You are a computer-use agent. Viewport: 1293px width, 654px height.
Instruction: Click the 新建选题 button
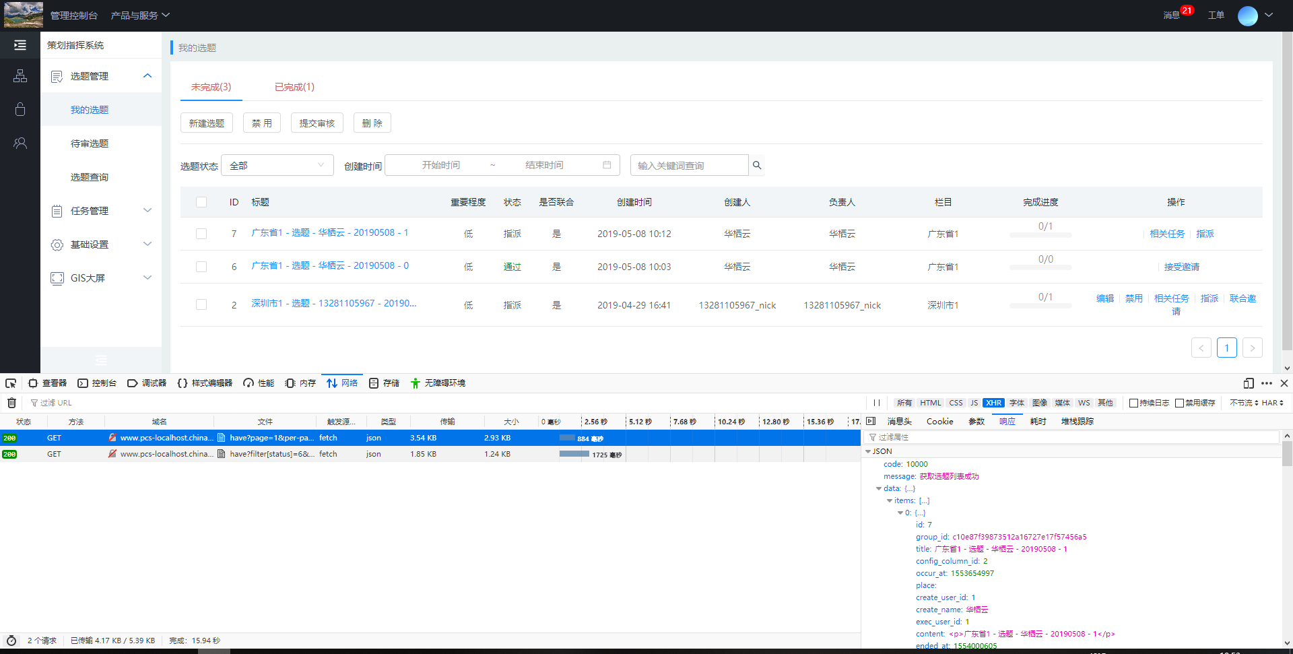[x=207, y=123]
